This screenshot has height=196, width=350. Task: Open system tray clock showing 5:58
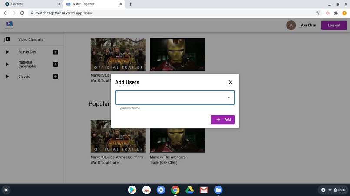pyautogui.click(x=342, y=190)
